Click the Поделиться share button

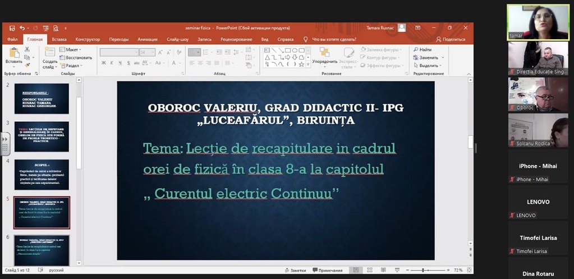coord(451,39)
